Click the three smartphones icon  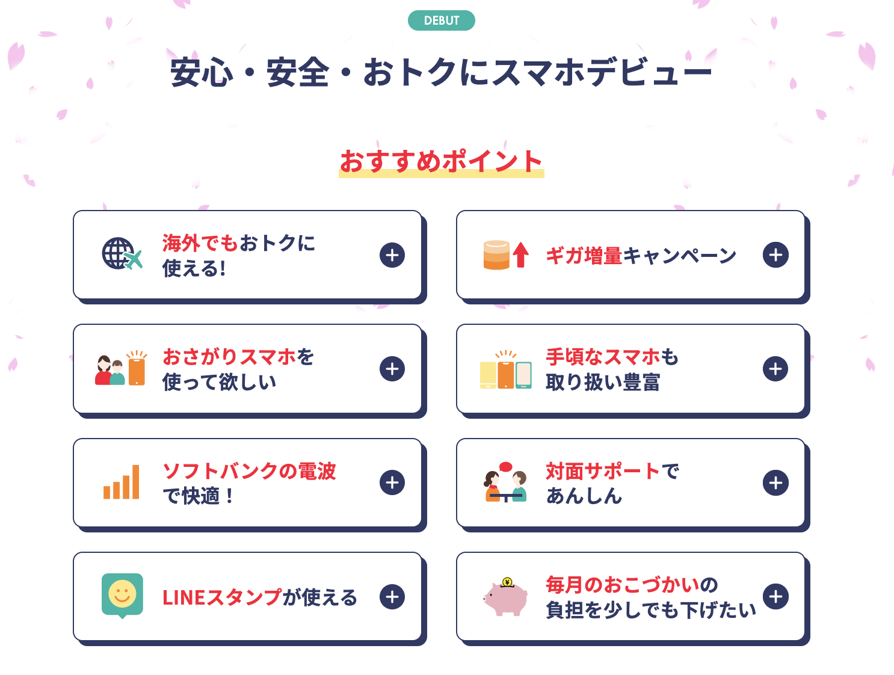[505, 370]
